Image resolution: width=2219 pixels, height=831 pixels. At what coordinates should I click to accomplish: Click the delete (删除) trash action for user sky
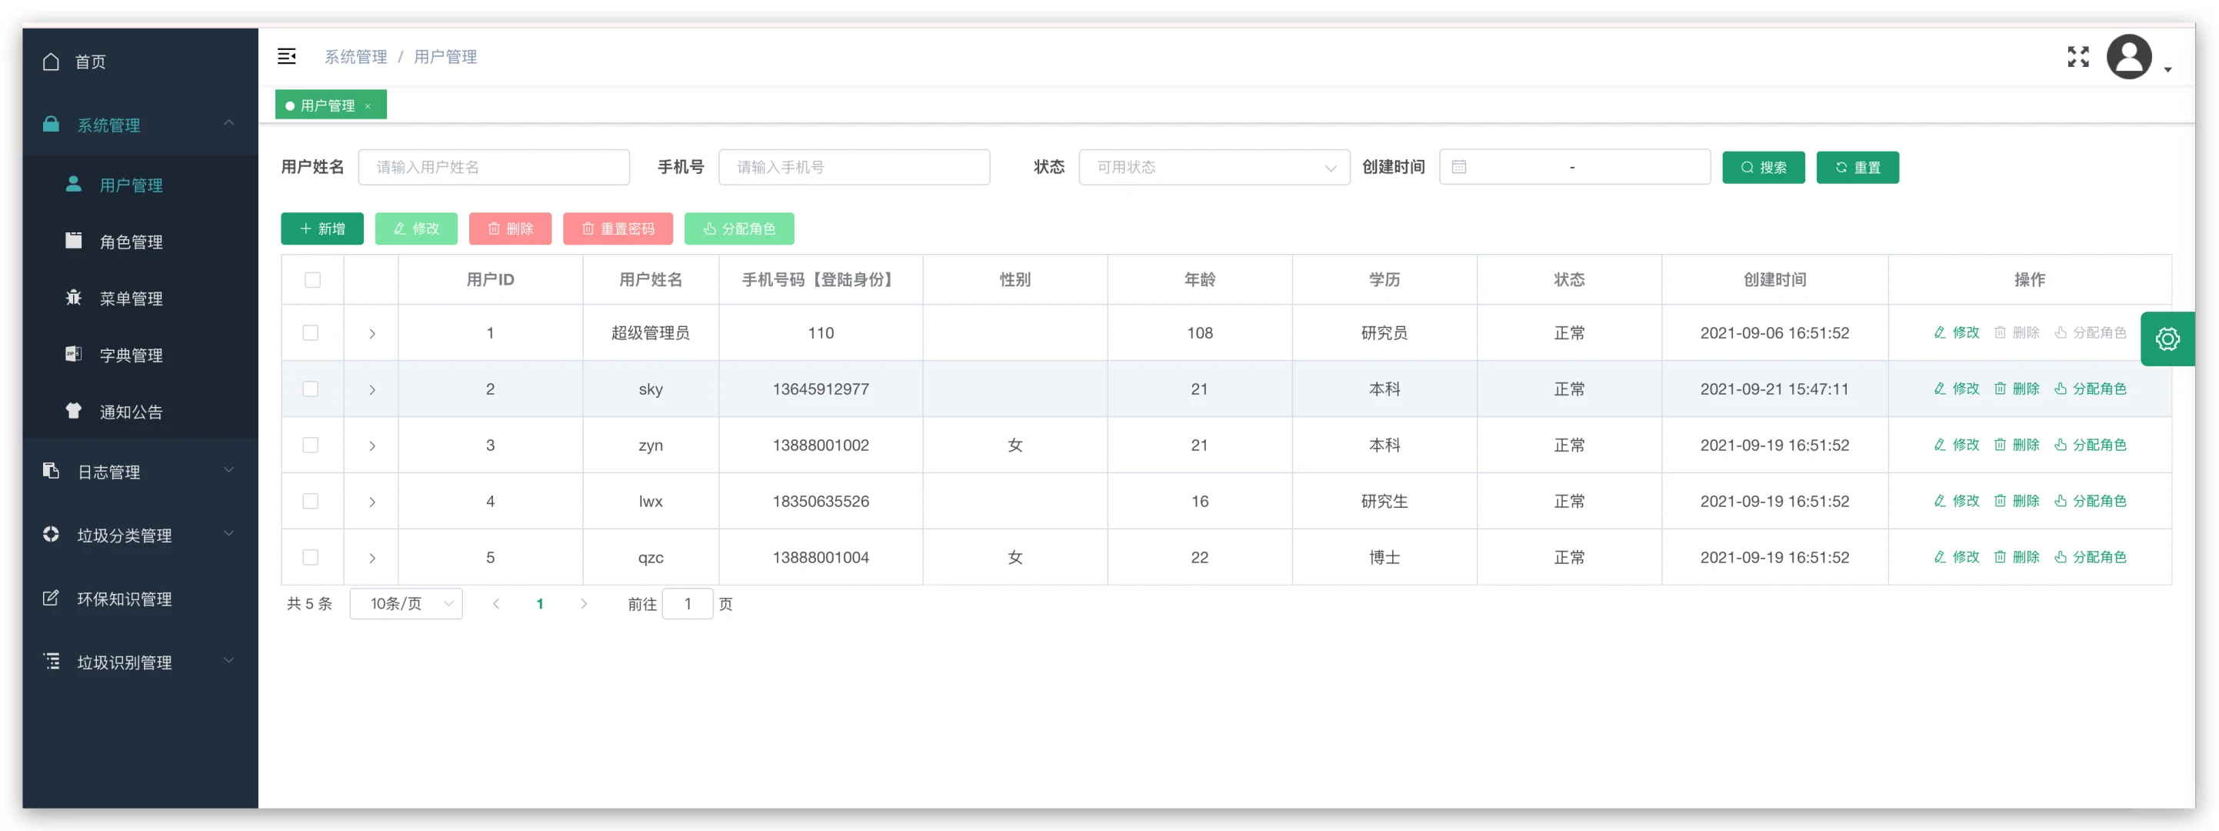pyautogui.click(x=2016, y=389)
